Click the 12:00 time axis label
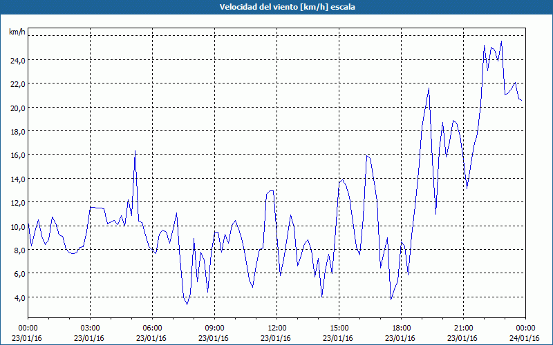This screenshot has height=345, width=553. coord(276,328)
